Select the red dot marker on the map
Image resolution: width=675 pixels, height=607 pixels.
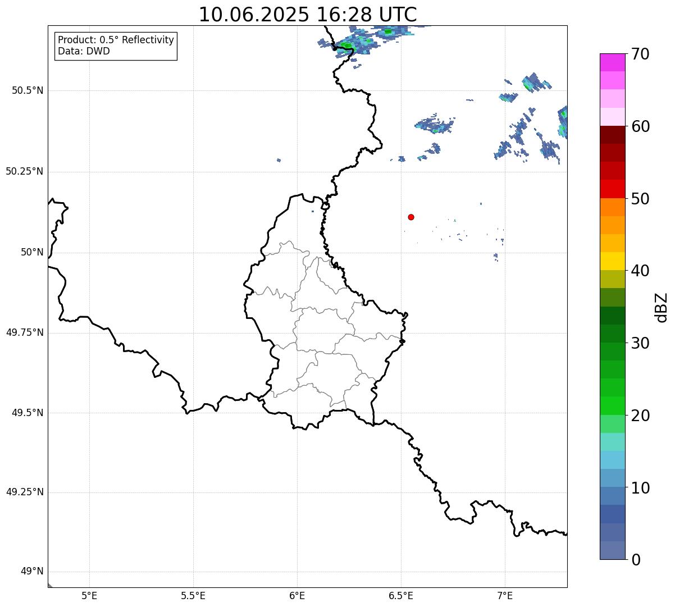click(x=411, y=217)
